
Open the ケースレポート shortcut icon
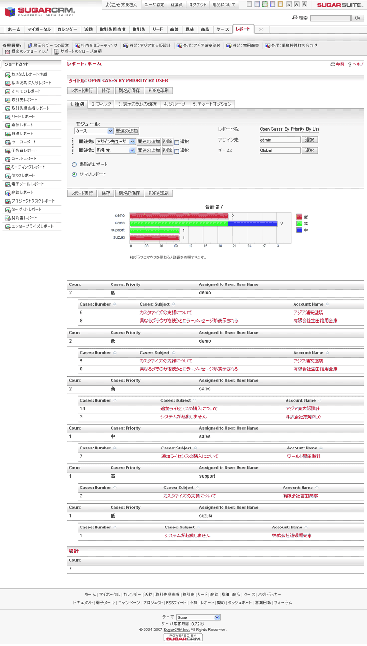(x=8, y=142)
